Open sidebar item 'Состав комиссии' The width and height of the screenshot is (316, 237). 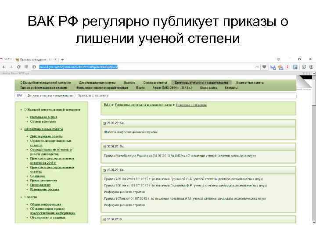coord(43,122)
